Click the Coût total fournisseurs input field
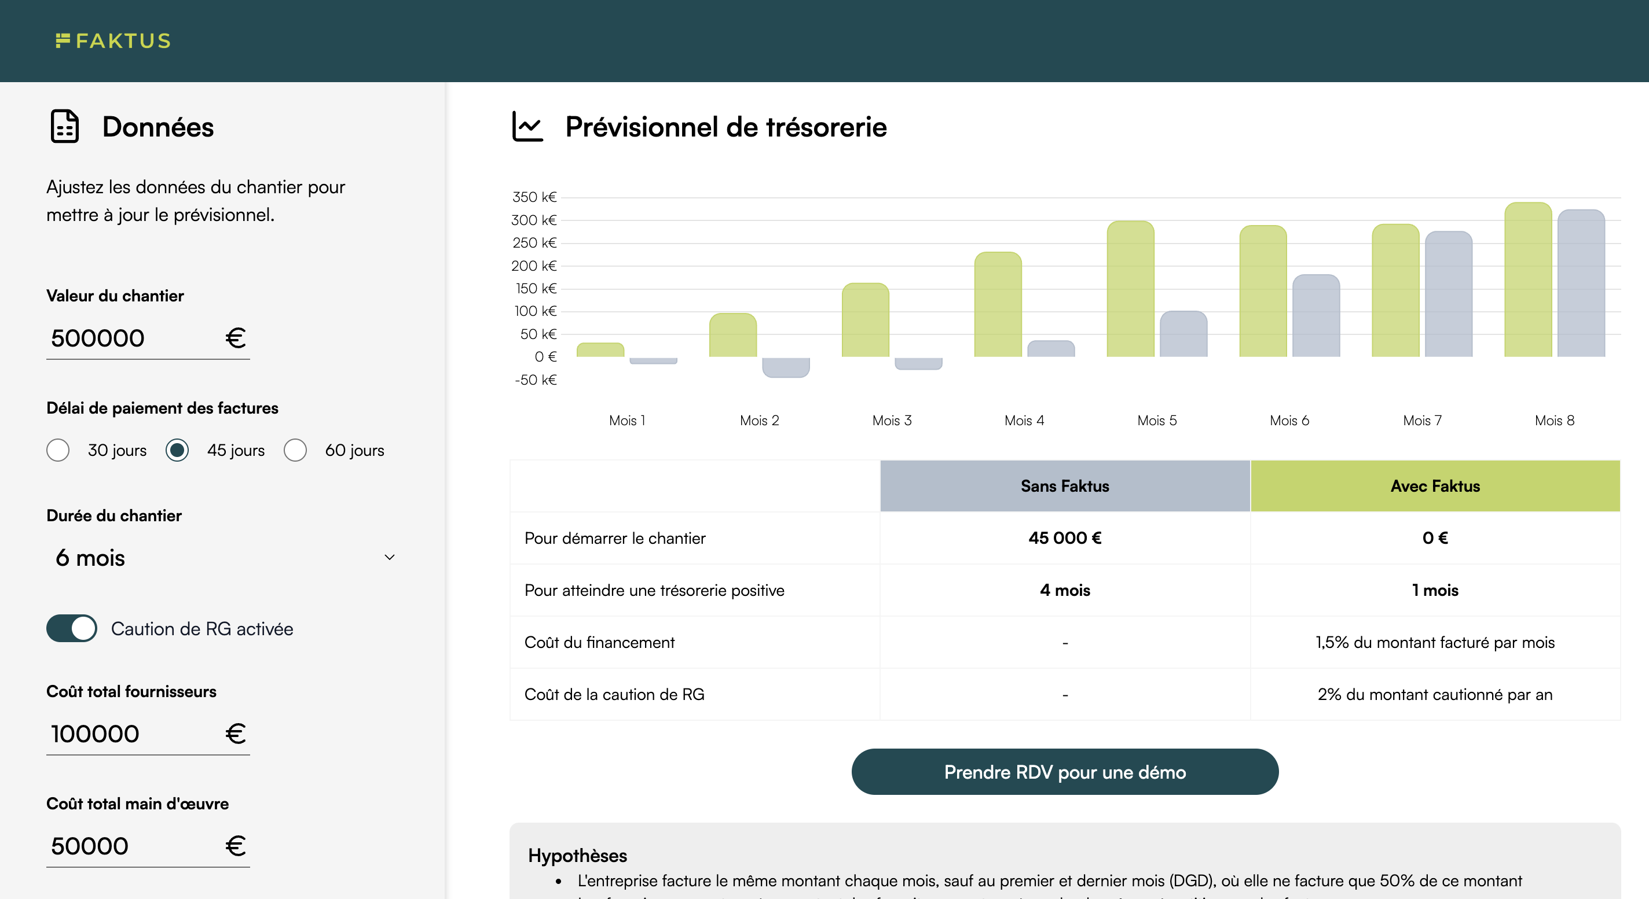 click(148, 734)
